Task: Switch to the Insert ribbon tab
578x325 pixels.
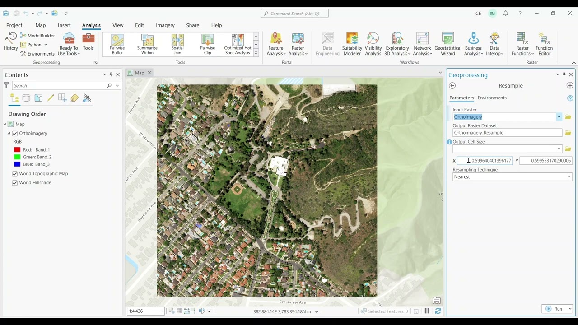Action: (64, 25)
